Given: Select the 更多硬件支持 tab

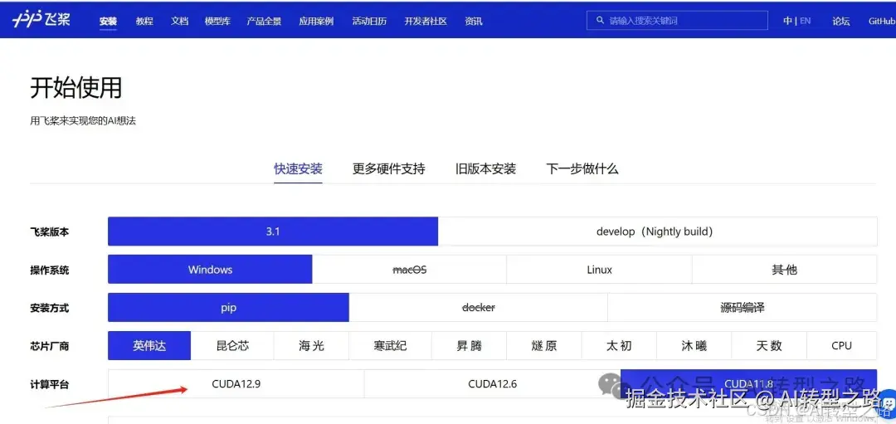Looking at the screenshot, I should [389, 169].
